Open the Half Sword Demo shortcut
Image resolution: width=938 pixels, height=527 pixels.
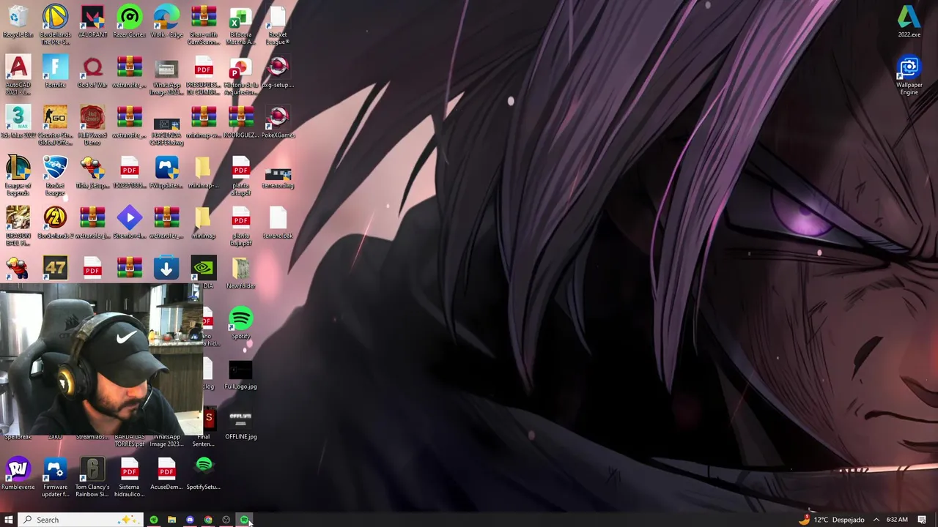tap(92, 125)
